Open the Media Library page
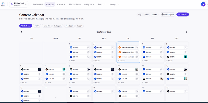 tap(75, 4)
